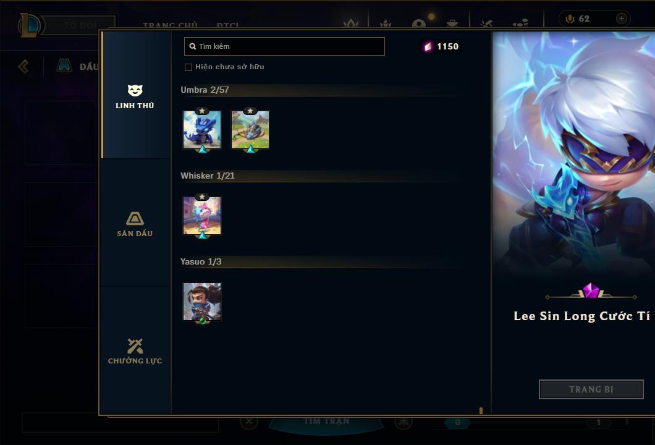Click the Trang Bị equip button

(591, 389)
